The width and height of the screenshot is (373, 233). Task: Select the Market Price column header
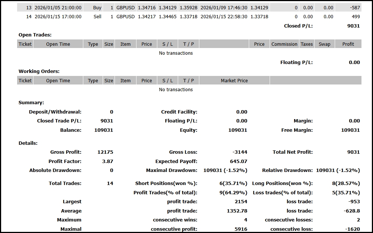coord(234,80)
